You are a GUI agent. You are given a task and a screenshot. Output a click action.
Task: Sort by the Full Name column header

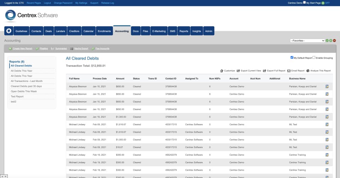(x=74, y=79)
